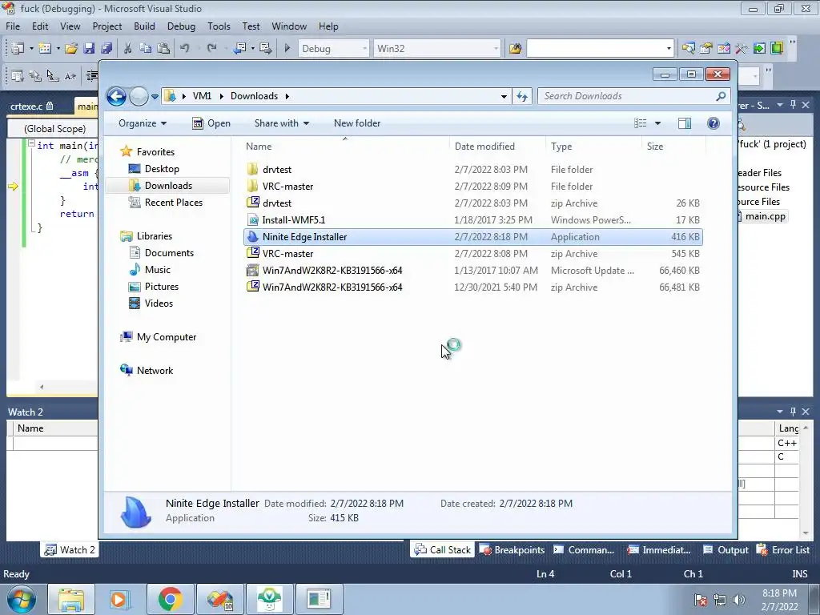Go back using Explorer's Back arrow
The height and width of the screenshot is (615, 820).
(116, 96)
